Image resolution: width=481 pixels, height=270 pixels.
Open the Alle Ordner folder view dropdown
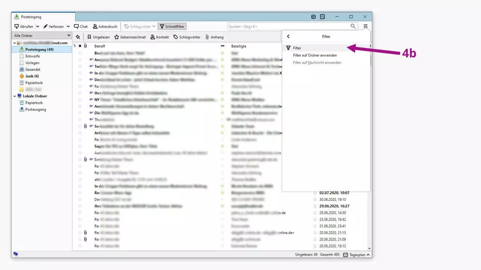[42, 36]
